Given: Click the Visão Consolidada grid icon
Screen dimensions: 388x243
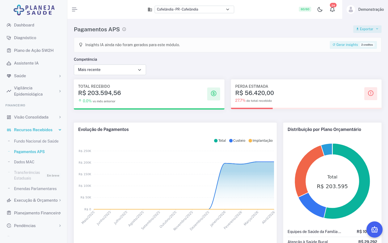Looking at the screenshot, I should point(9,117).
